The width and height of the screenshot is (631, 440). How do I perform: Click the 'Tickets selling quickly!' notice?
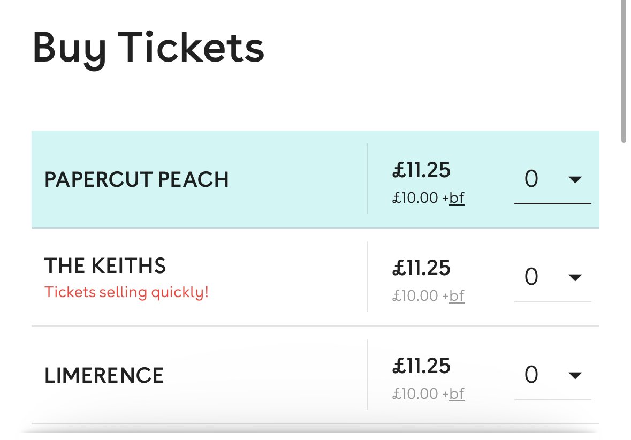(x=126, y=293)
